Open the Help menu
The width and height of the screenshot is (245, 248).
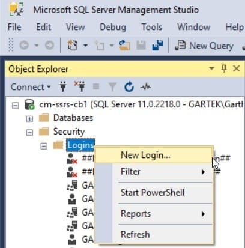coord(235,27)
